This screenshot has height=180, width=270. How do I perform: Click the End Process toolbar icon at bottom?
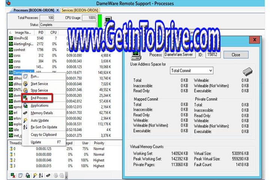click(13, 175)
